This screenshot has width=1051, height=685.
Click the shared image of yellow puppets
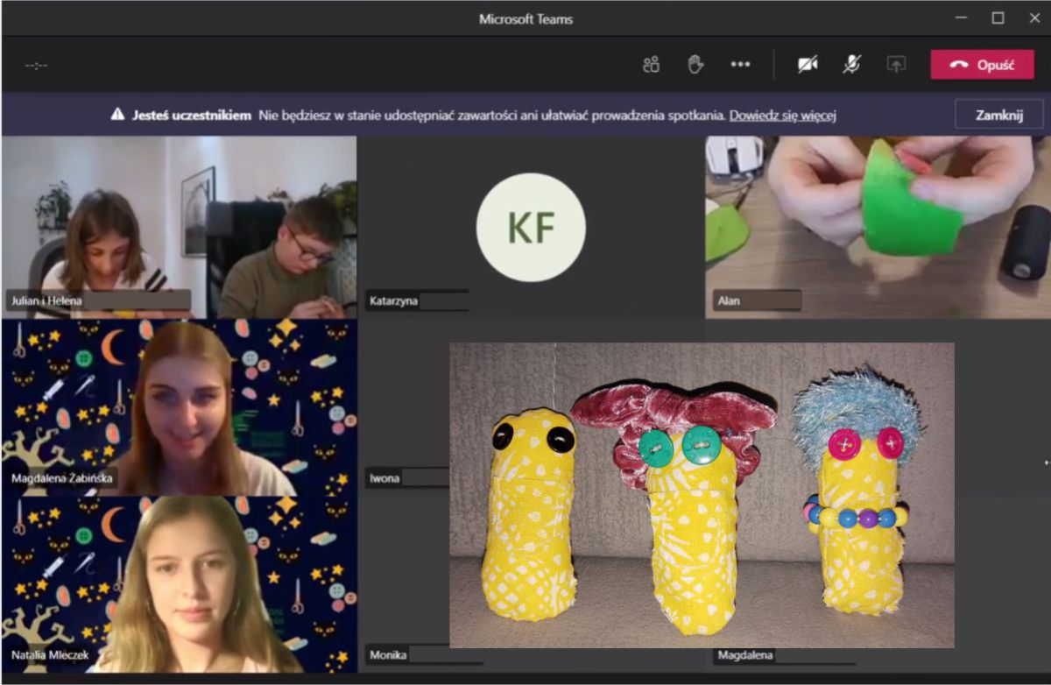[702, 495]
